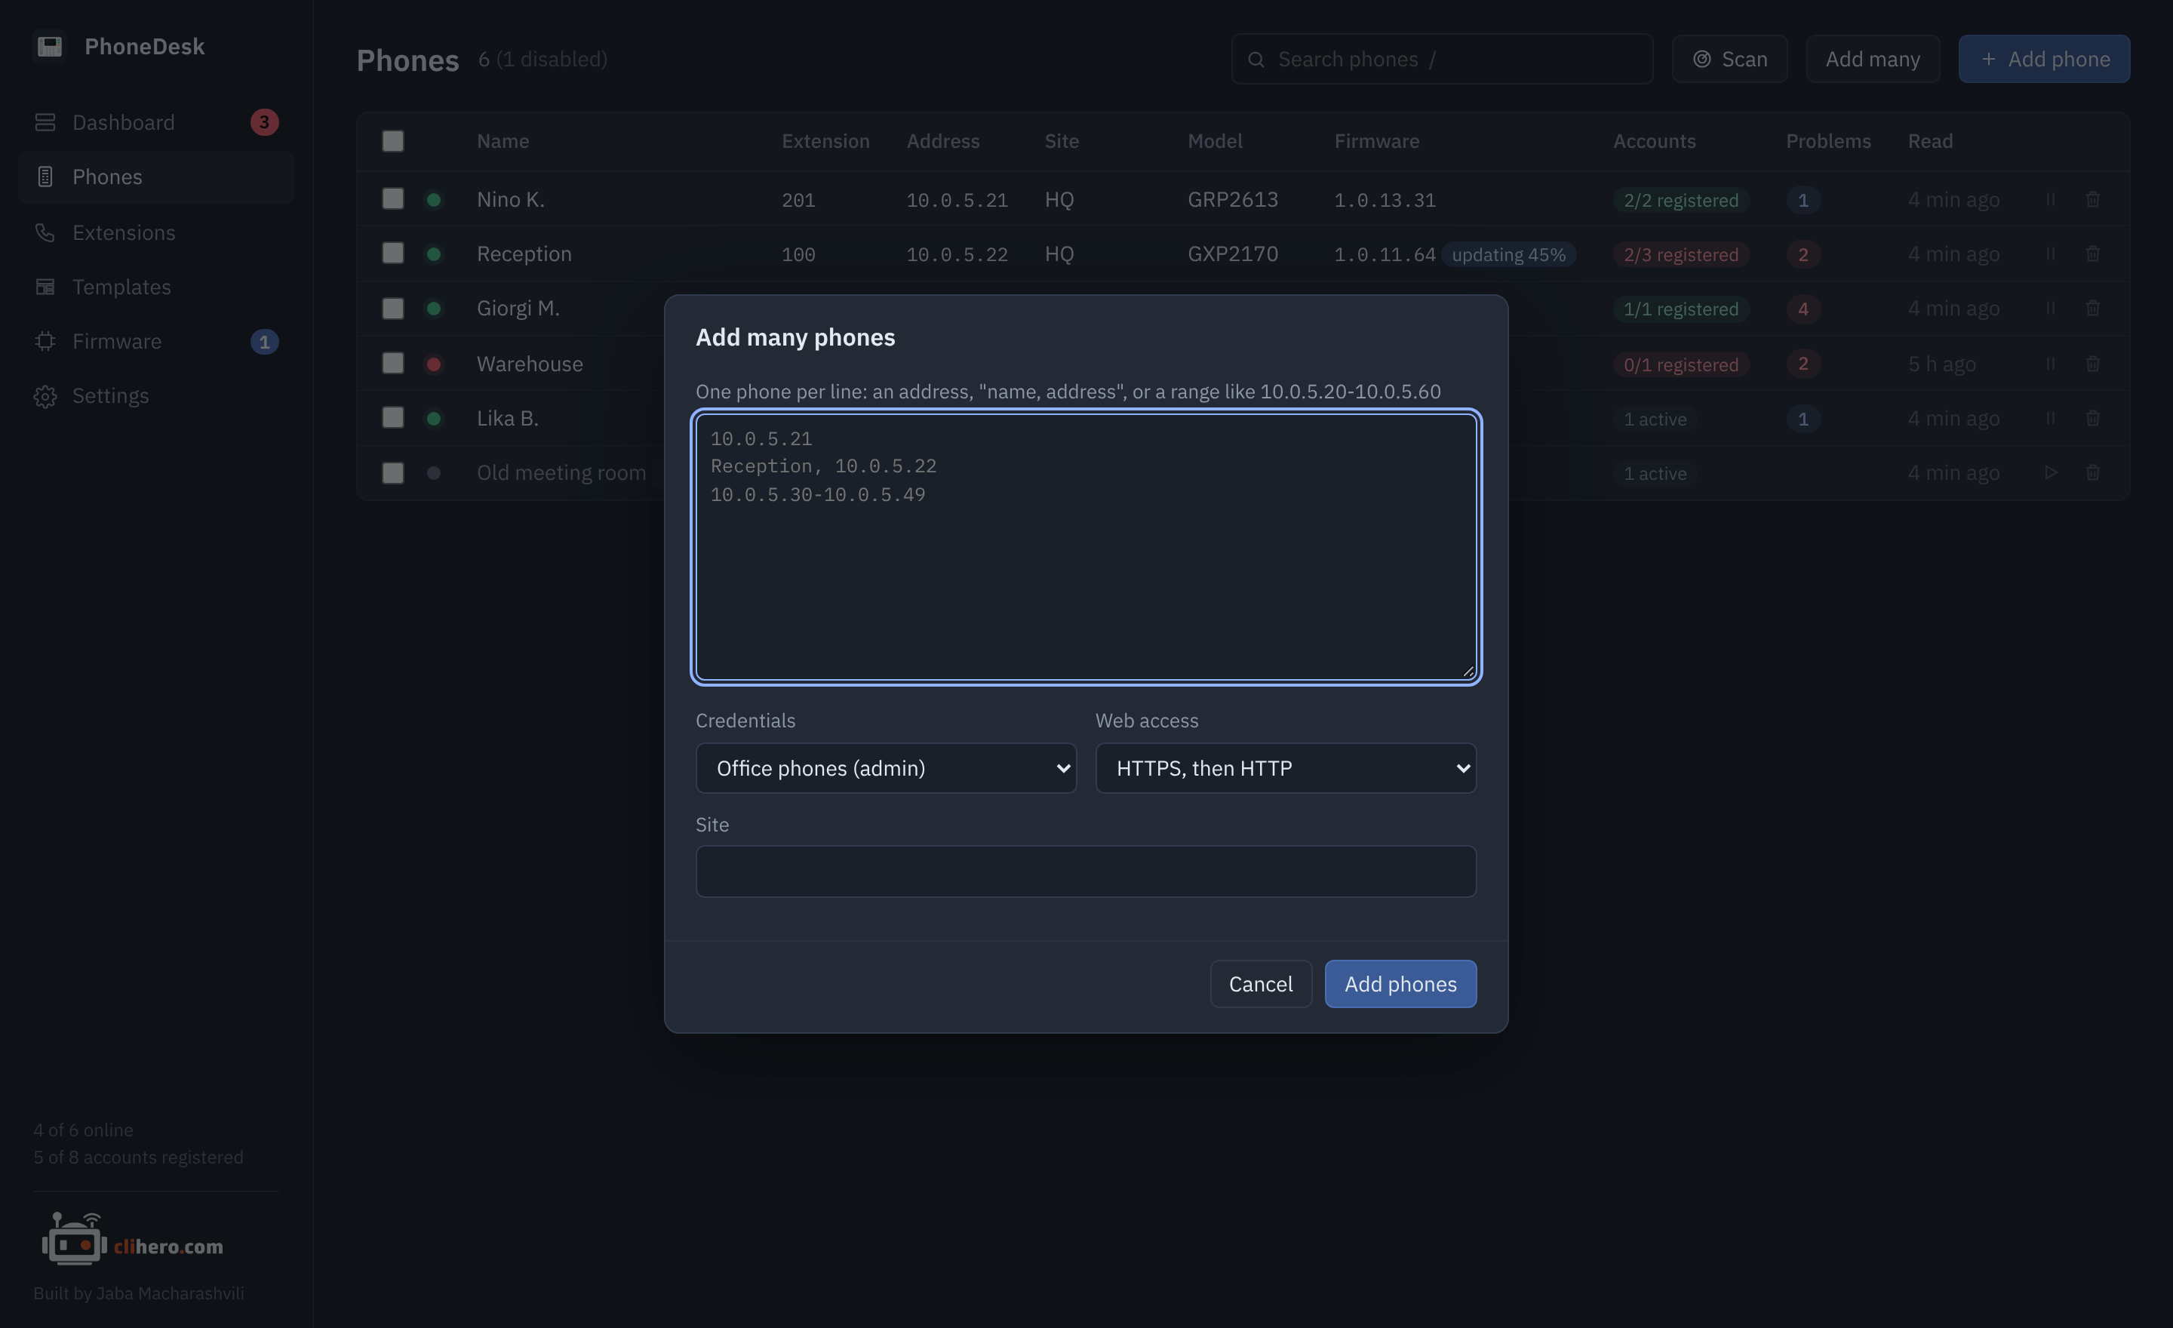
Task: Click the PhoneDesk logo icon
Action: (49, 46)
